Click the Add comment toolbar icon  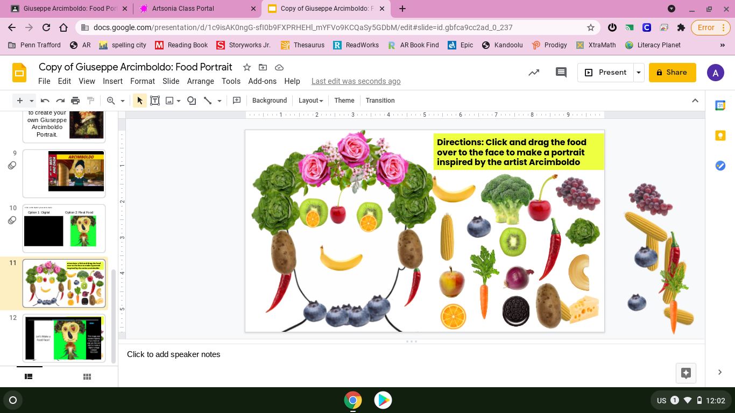237,101
